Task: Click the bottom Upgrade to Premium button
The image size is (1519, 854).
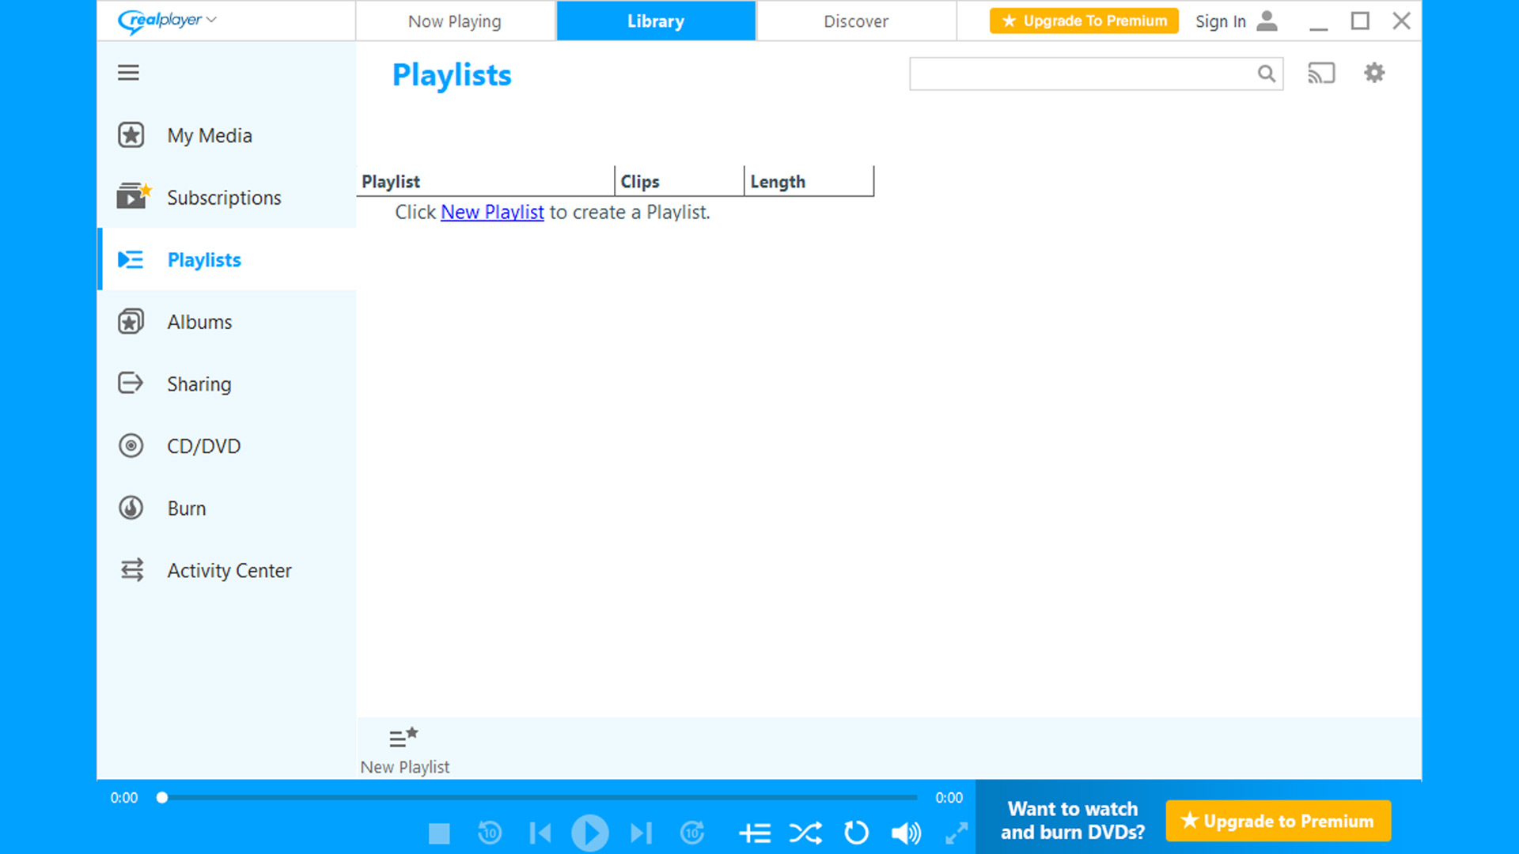Action: [1278, 821]
